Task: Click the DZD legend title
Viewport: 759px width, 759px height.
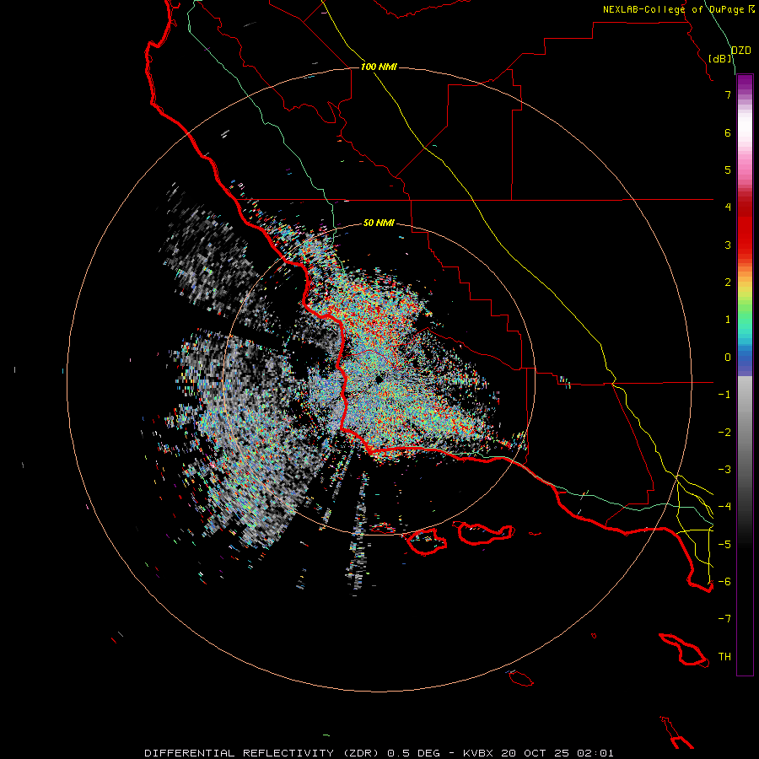Action: (740, 51)
